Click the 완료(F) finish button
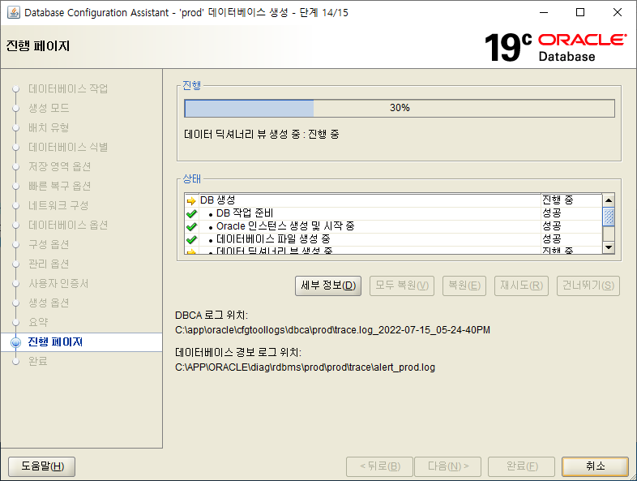Screen dimensions: 637x481 coord(522,466)
